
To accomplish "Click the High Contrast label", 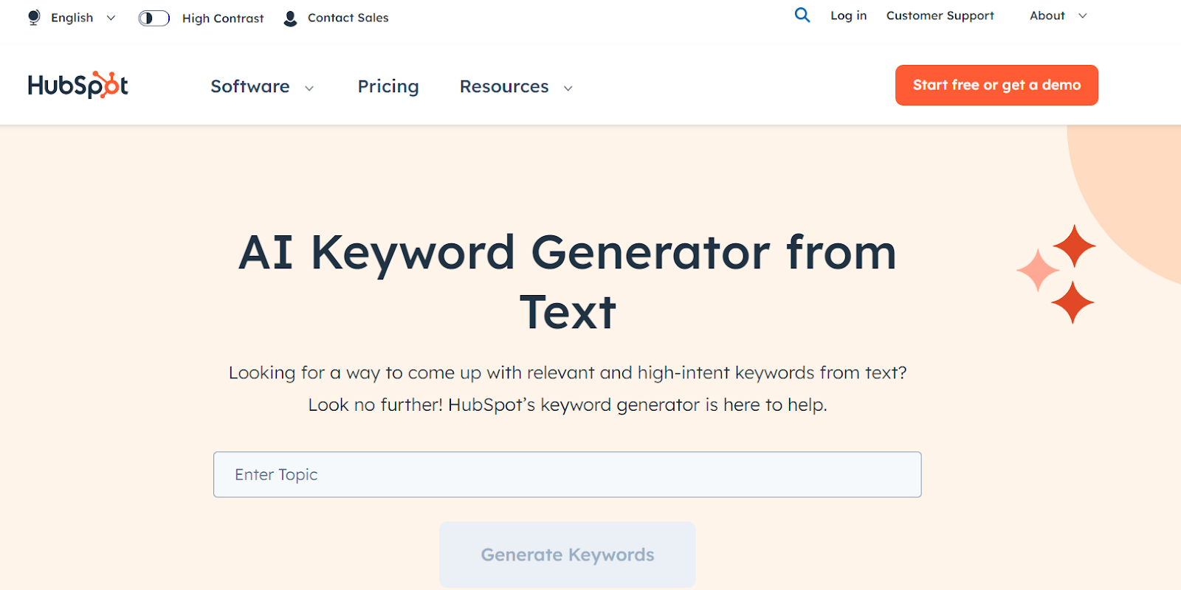I will [x=223, y=18].
